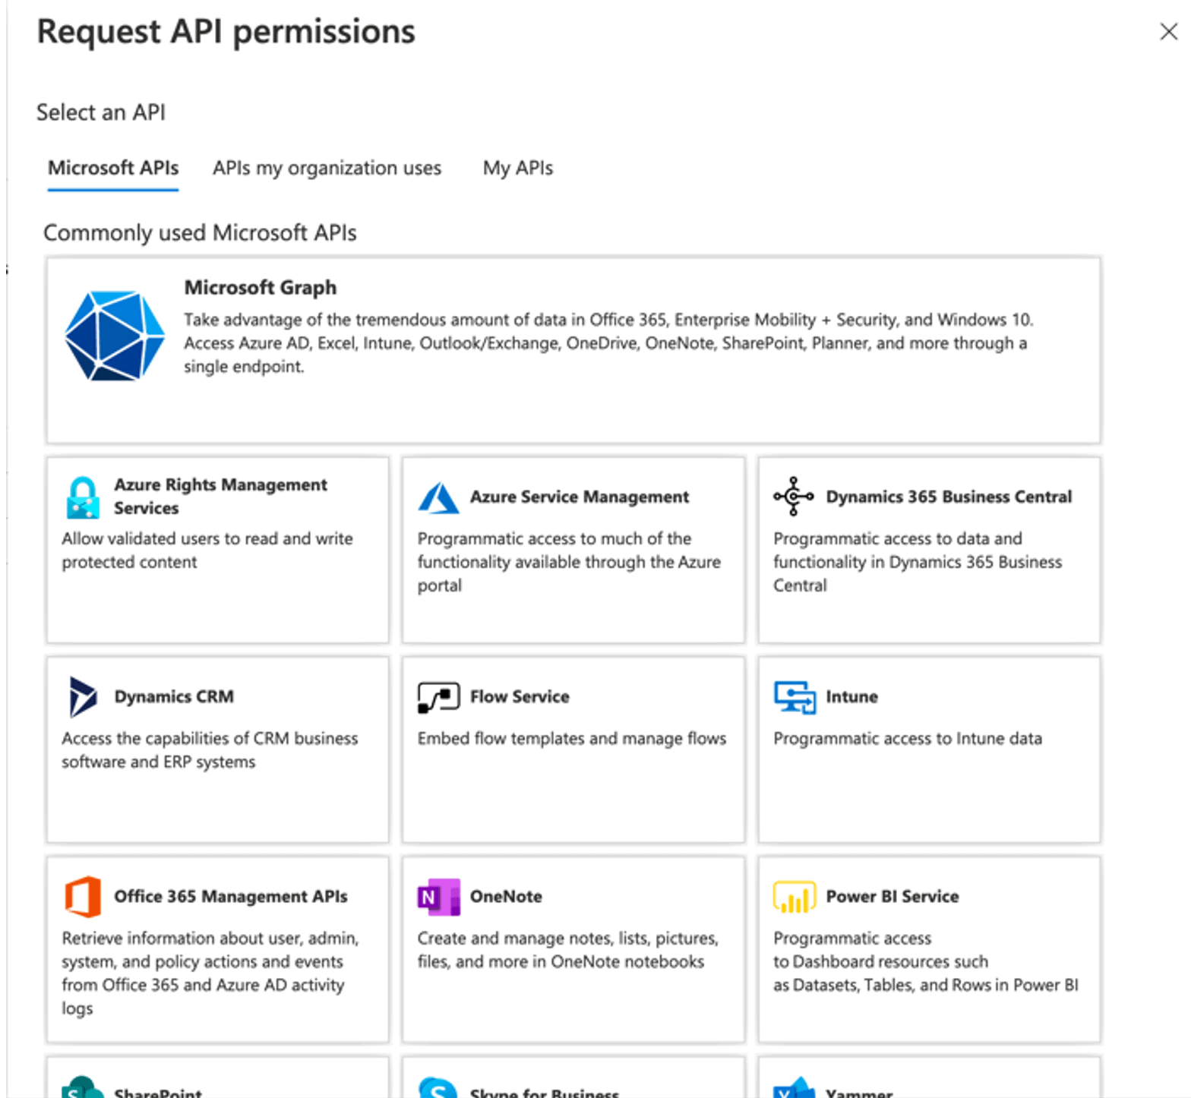
Task: Click the Intune devices icon
Action: click(x=795, y=697)
